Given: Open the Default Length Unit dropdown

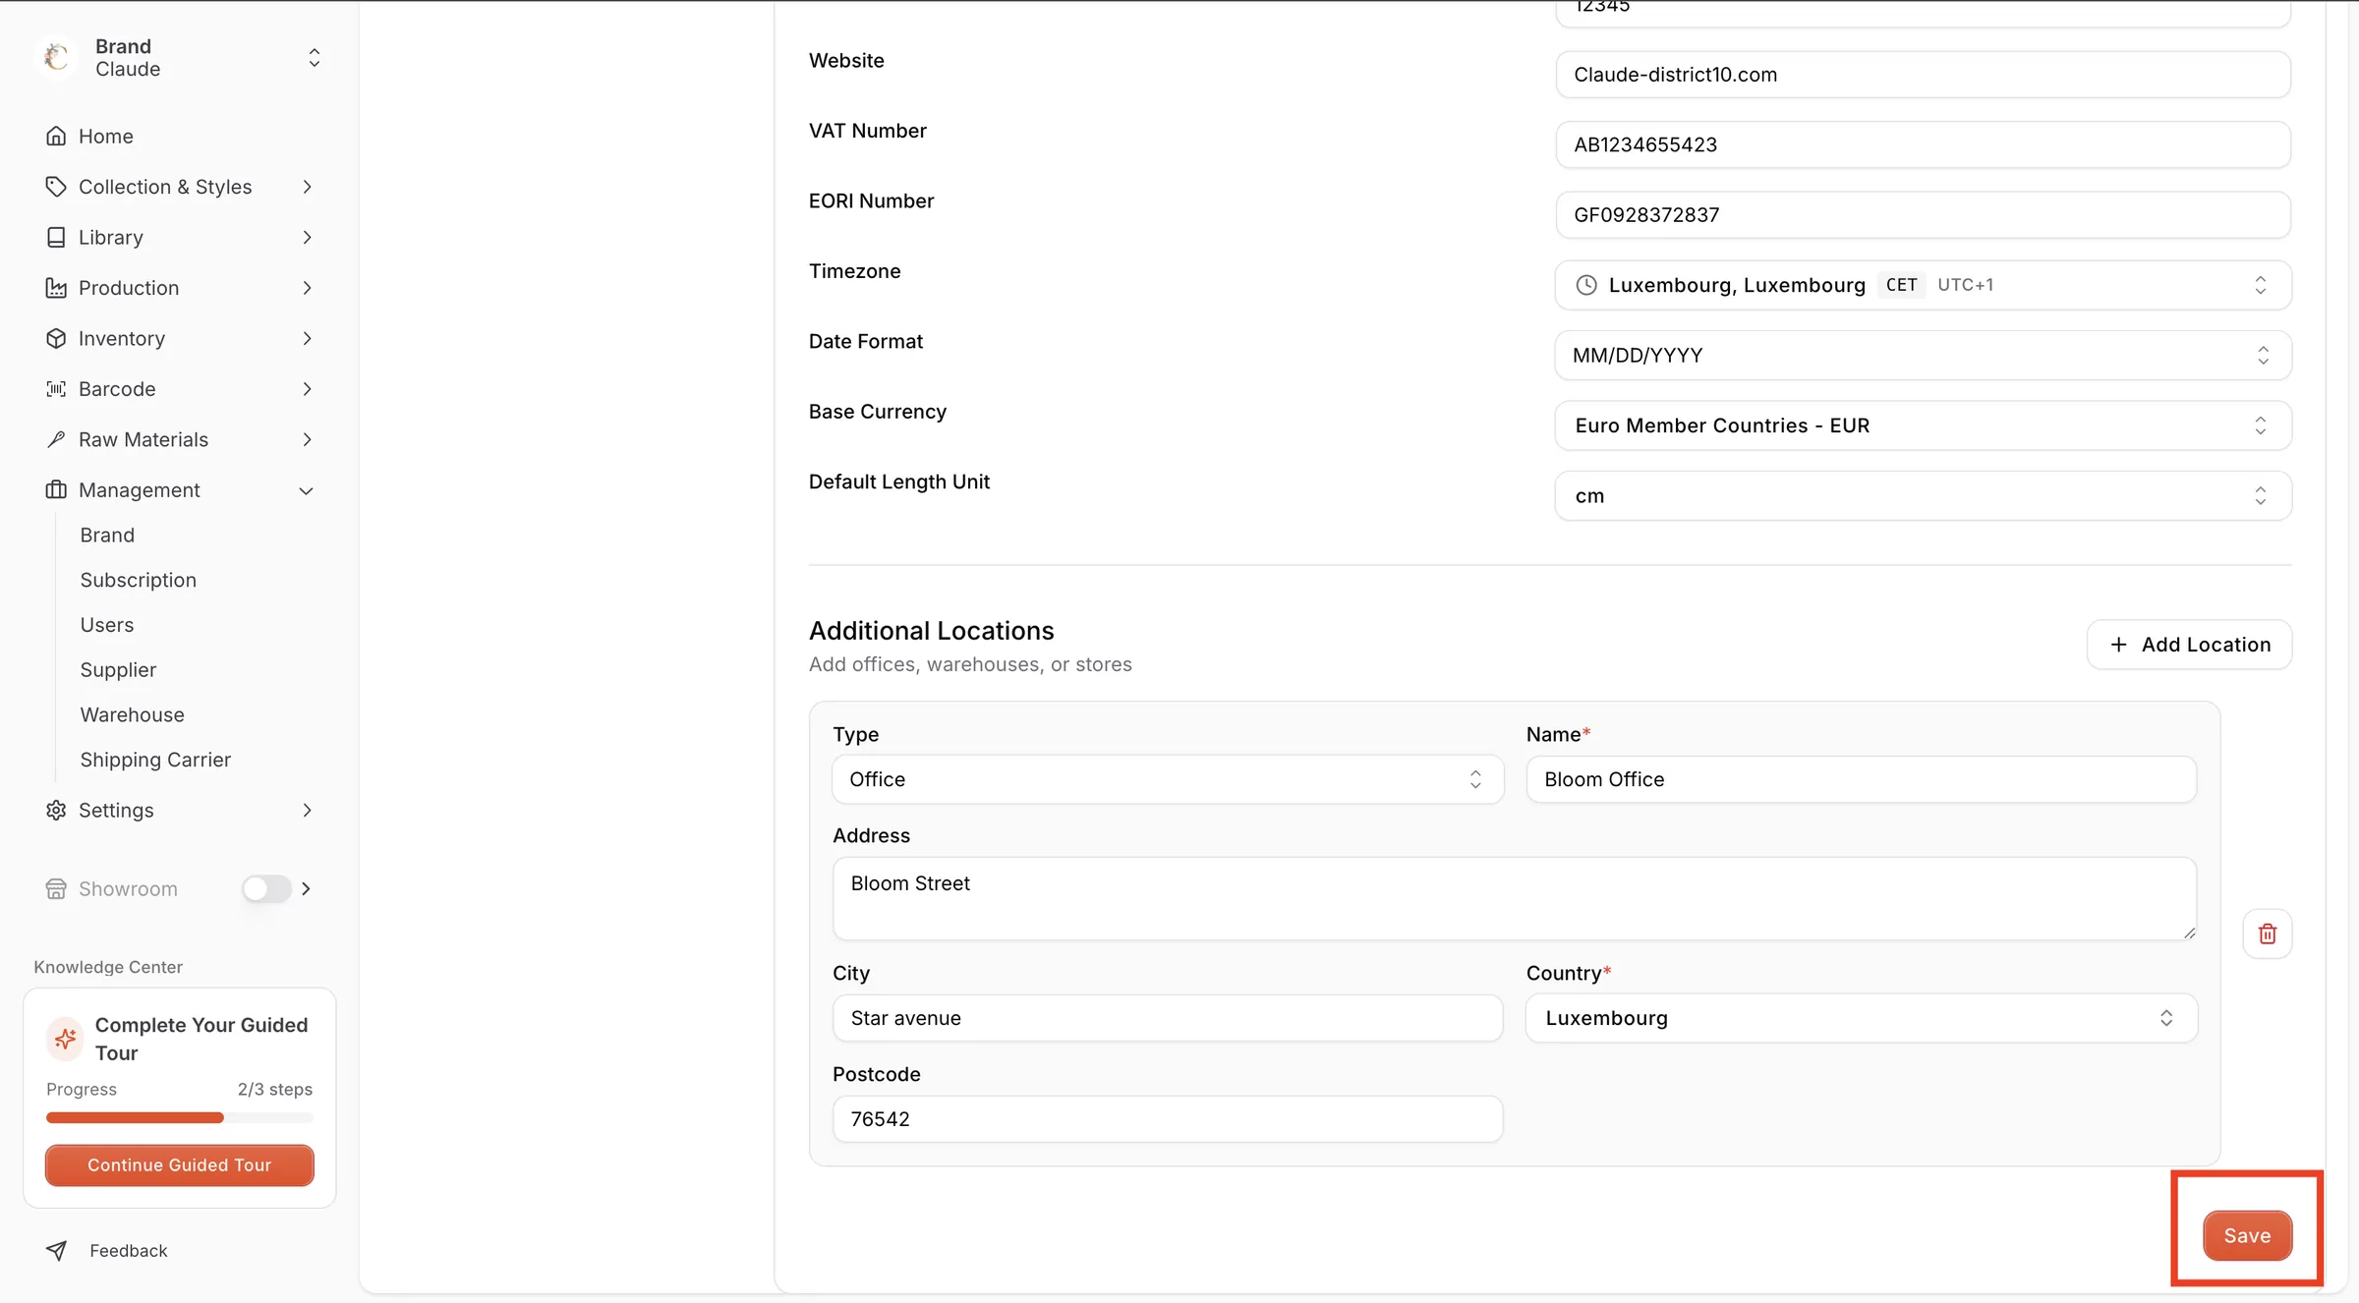Looking at the screenshot, I should pos(1924,495).
